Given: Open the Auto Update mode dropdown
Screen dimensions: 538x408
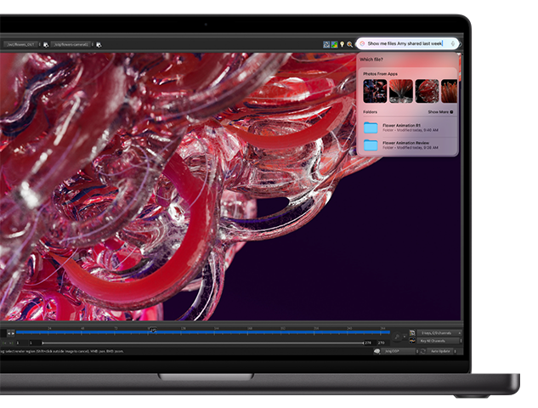Looking at the screenshot, I should (442, 351).
